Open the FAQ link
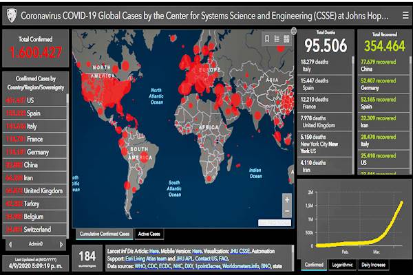Image resolution: width=413 pixels, height=275 pixels. point(223,258)
